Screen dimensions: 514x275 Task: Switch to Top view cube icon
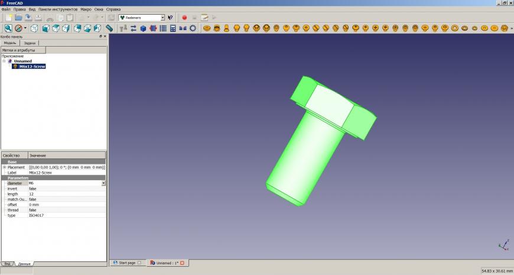click(x=56, y=28)
